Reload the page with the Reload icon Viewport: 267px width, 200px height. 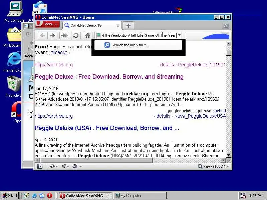pyautogui.click(x=76, y=35)
